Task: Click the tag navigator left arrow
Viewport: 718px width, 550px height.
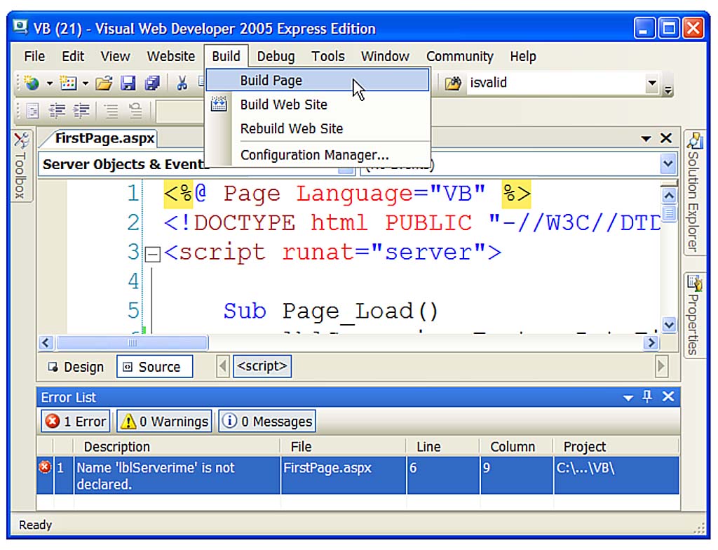Action: tap(223, 366)
